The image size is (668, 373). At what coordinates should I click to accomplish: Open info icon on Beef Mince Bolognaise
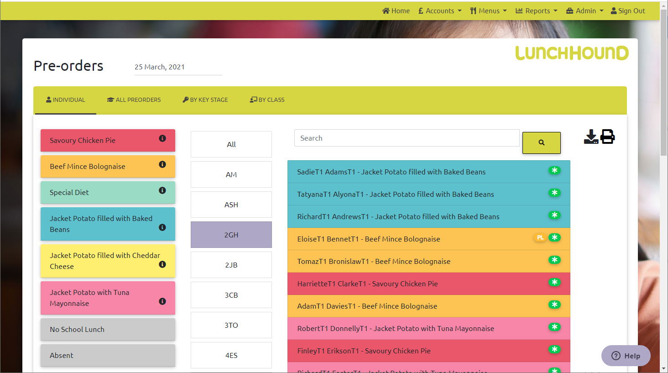point(162,164)
